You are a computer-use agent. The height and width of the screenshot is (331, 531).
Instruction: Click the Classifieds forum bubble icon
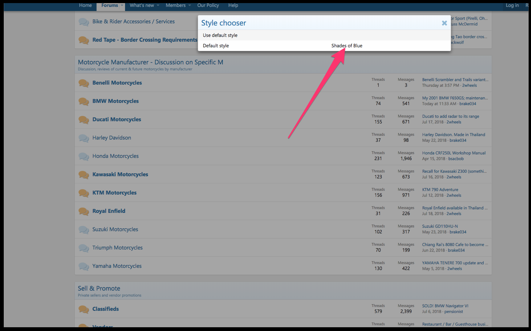click(83, 309)
